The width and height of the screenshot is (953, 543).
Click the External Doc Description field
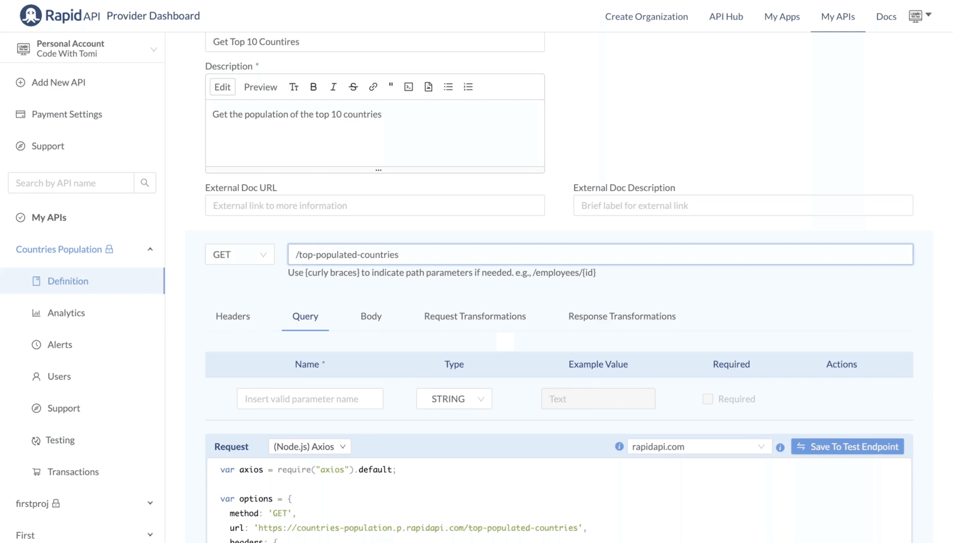743,206
